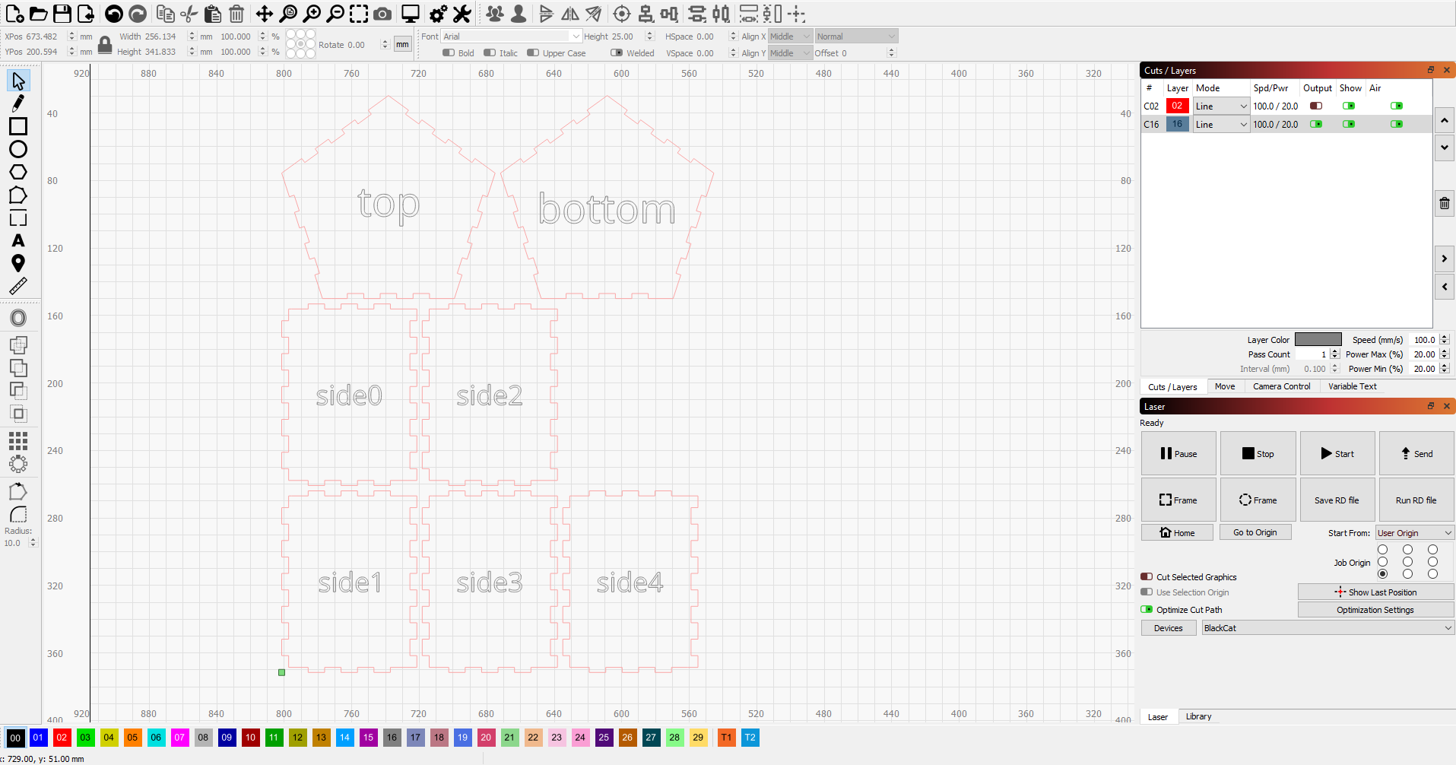Open the Preview window from the toolbar
Screen dimensions: 1456x765
coord(410,14)
